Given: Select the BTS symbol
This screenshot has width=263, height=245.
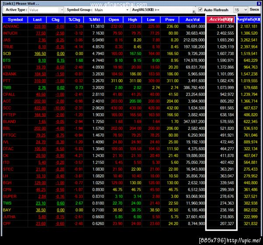Looking at the screenshot, I should pyautogui.click(x=7, y=61).
